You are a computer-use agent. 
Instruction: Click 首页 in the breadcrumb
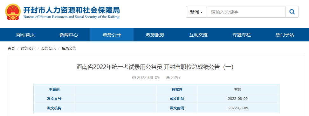click(11, 48)
